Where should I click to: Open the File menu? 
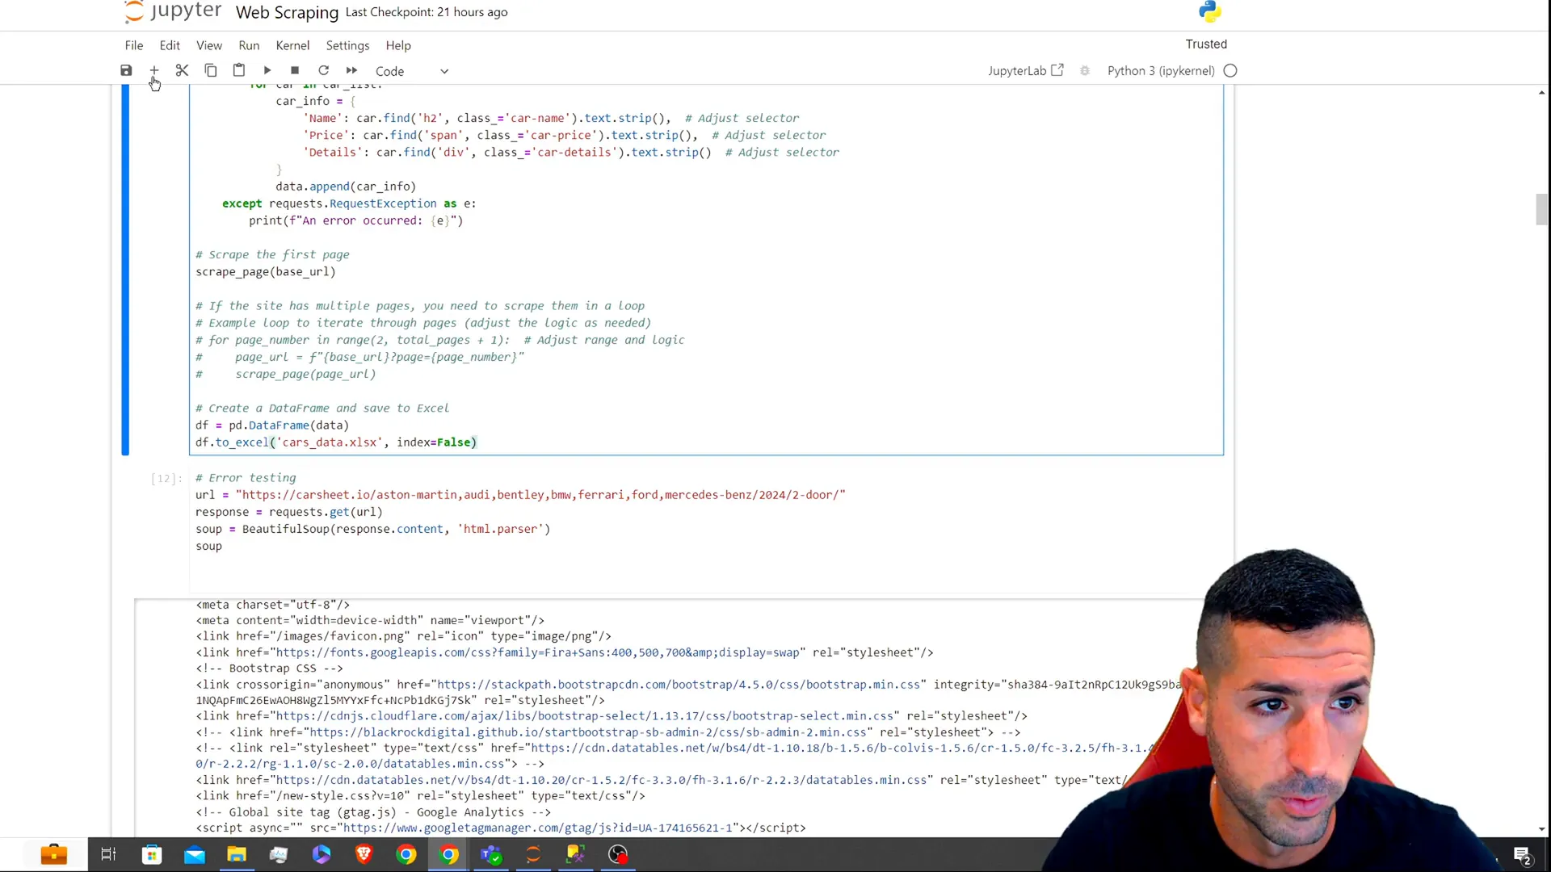[x=134, y=45]
